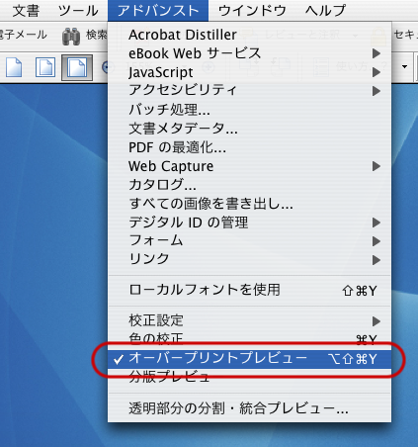Choose Acrobat Distiller from menu

[x=249, y=35]
